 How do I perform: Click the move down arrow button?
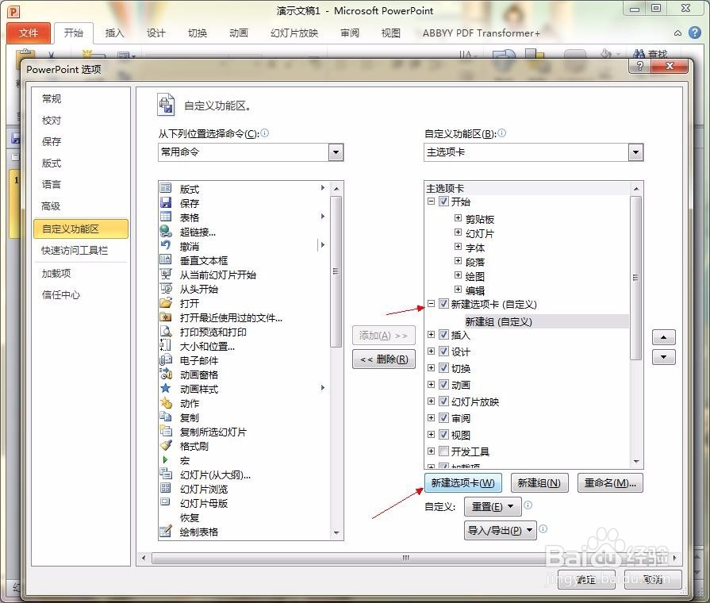[x=663, y=357]
